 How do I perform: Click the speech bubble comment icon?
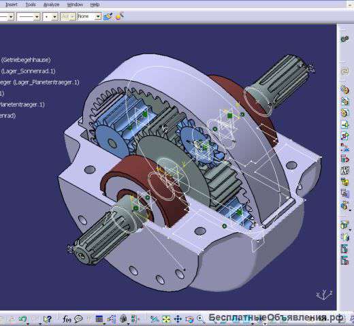[78, 319]
